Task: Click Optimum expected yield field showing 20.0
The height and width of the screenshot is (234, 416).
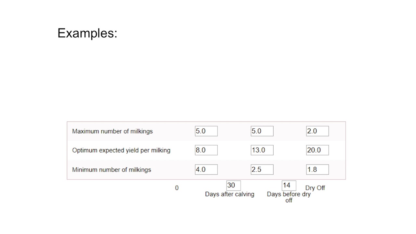Action: (317, 150)
